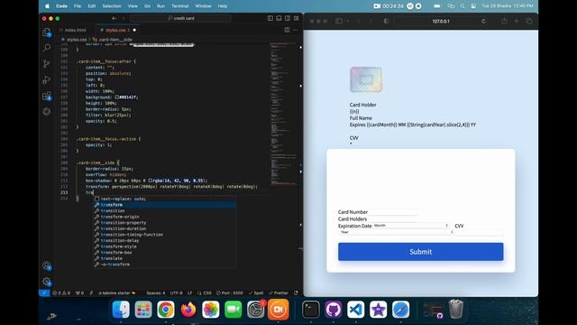Choose transition-duration suggestion
This screenshot has width=577, height=325.
pyautogui.click(x=164, y=228)
